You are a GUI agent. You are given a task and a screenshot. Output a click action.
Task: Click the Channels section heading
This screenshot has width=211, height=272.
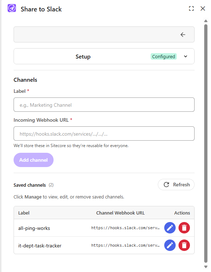pyautogui.click(x=25, y=80)
